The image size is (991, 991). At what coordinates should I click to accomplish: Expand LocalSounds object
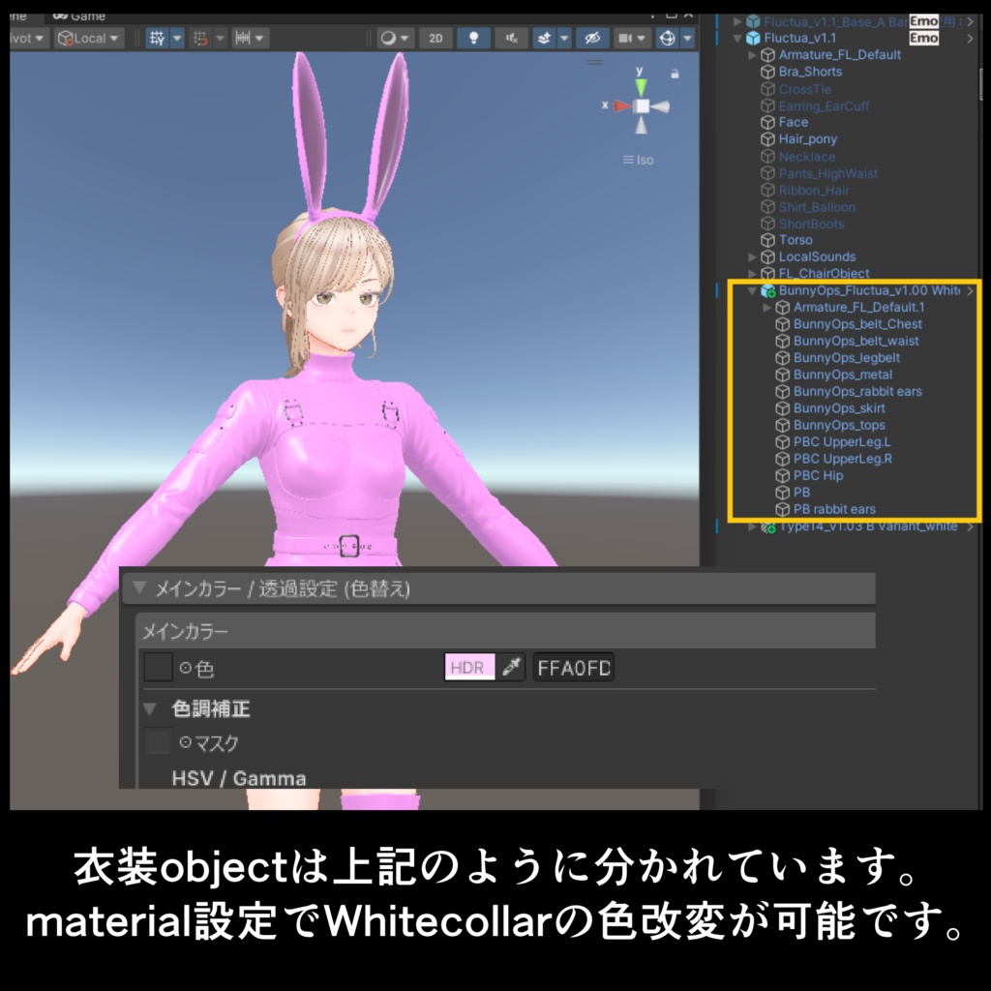752,257
